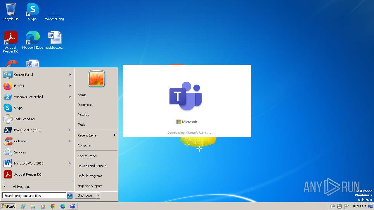Open Google Chrome from the taskbar
The width and height of the screenshot is (374, 210).
click(x=53, y=206)
